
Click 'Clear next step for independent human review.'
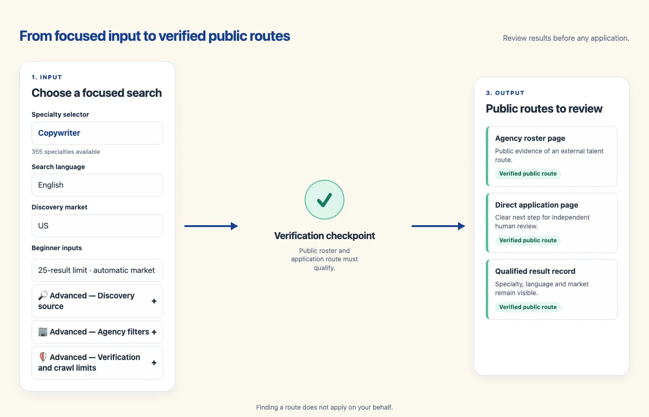coord(542,221)
